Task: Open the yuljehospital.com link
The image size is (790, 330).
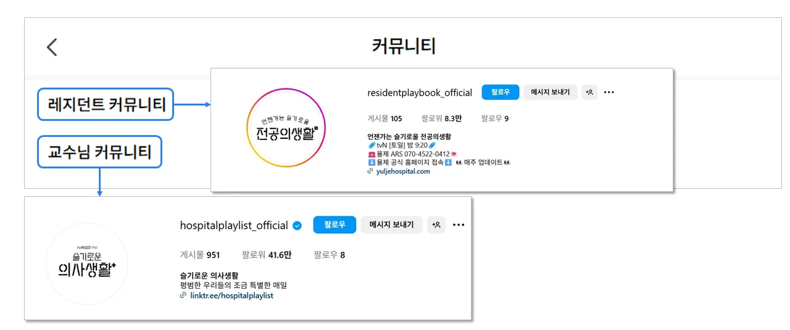Action: tap(403, 171)
